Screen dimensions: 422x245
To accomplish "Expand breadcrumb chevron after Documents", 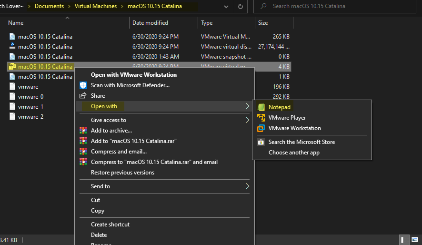I will (x=69, y=6).
